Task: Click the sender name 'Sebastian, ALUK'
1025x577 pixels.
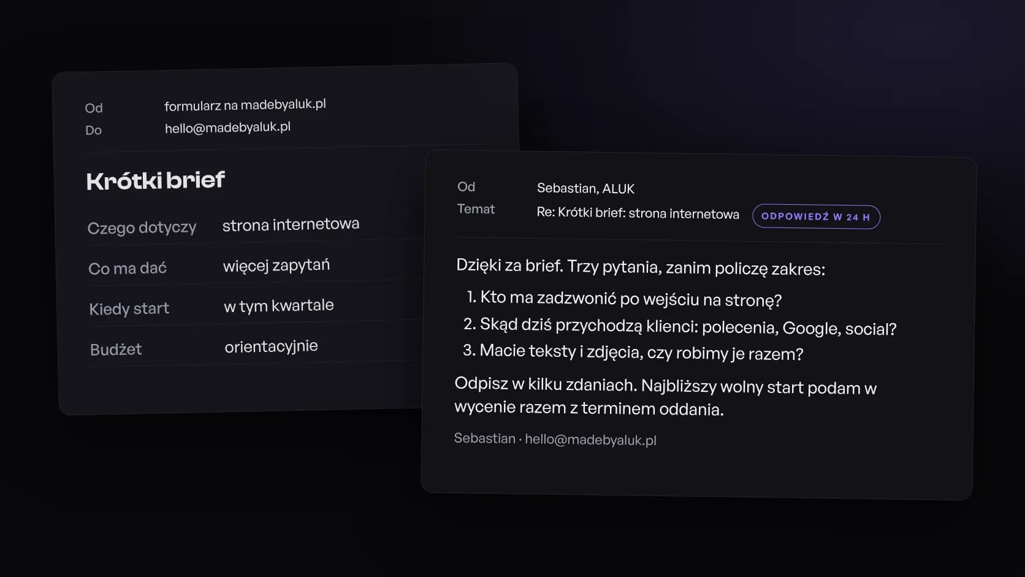Action: 585,188
